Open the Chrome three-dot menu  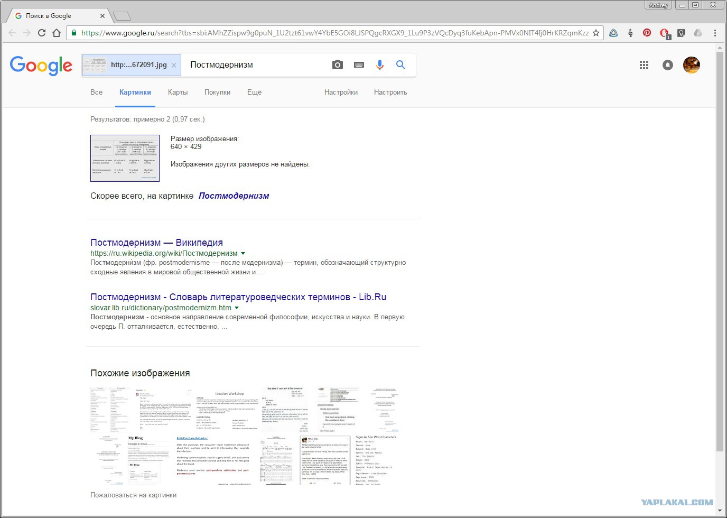click(x=715, y=33)
